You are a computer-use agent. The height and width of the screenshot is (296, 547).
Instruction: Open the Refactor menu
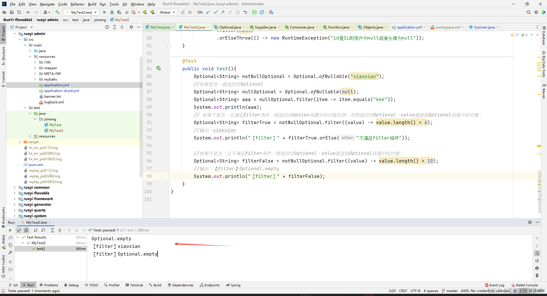tap(77, 4)
